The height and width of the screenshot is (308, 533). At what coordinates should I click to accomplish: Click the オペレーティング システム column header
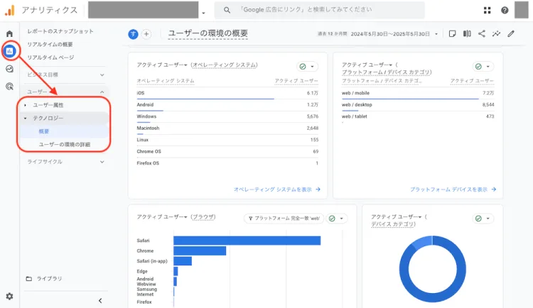coord(166,81)
